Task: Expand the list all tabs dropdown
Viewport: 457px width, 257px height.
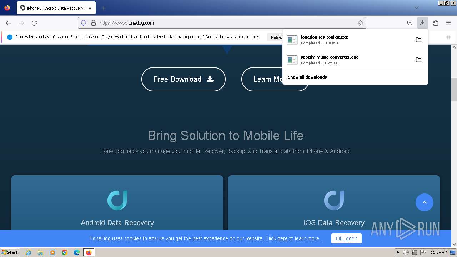Action: point(416,8)
